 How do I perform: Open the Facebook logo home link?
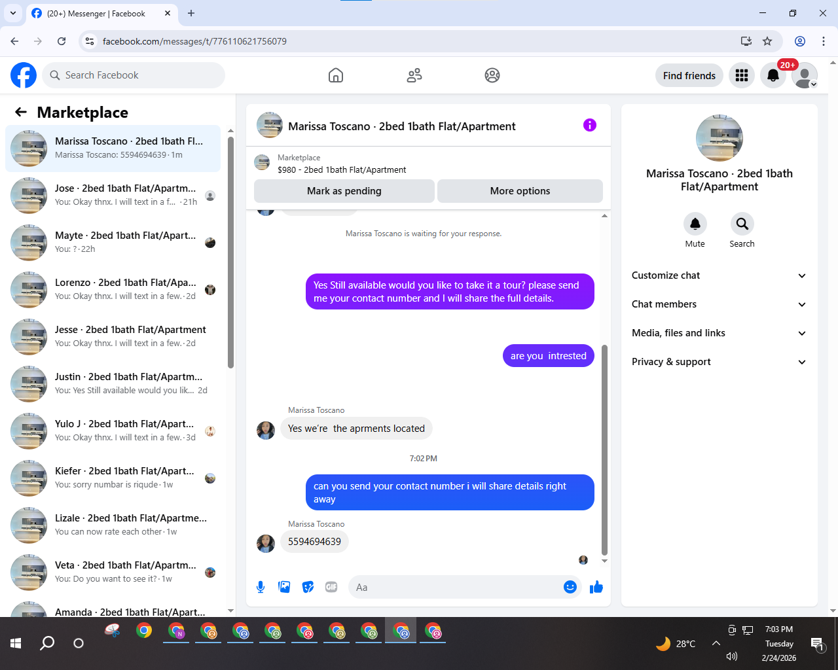click(24, 75)
